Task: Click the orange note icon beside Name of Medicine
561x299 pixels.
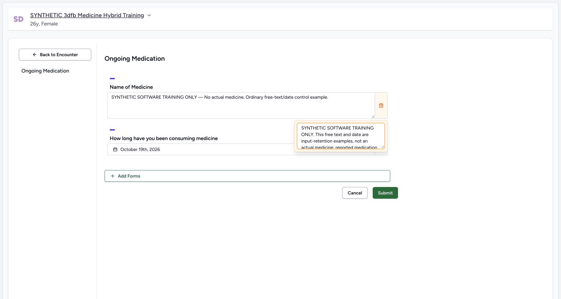Action: (x=381, y=106)
